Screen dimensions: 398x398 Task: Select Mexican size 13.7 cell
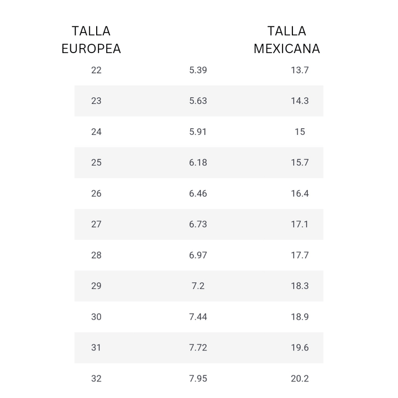300,70
